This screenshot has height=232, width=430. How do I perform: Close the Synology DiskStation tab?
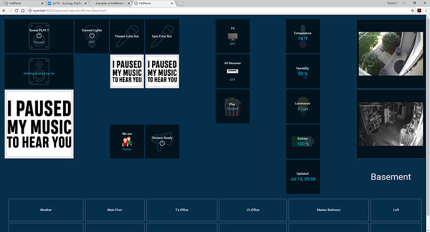85,3
